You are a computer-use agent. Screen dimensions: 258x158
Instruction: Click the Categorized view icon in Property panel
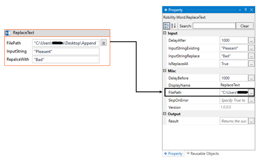click(166, 26)
